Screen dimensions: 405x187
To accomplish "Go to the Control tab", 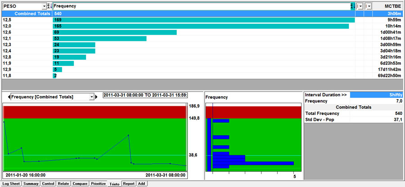I will coord(48,184).
